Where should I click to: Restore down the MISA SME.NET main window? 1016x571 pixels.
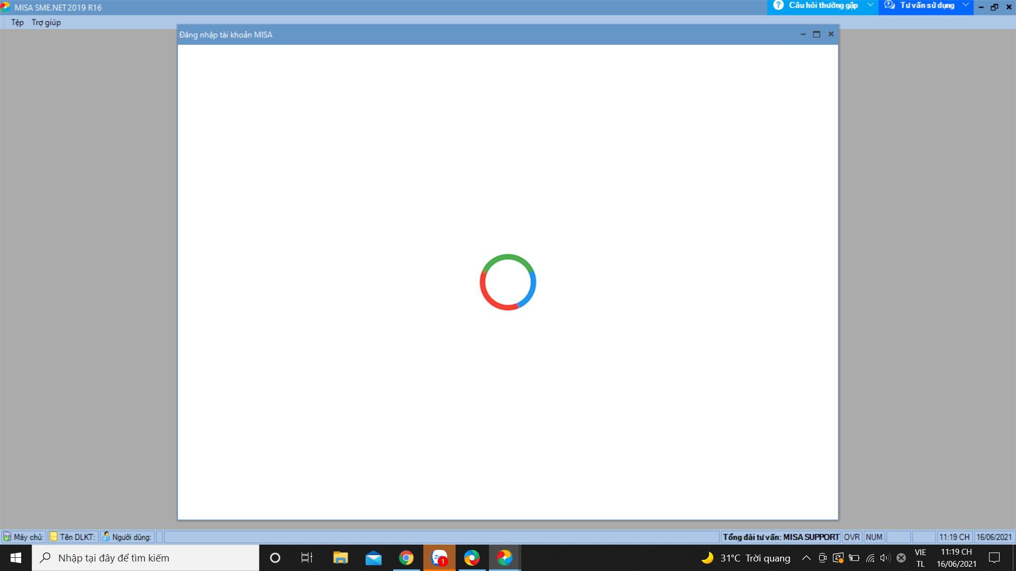[994, 7]
